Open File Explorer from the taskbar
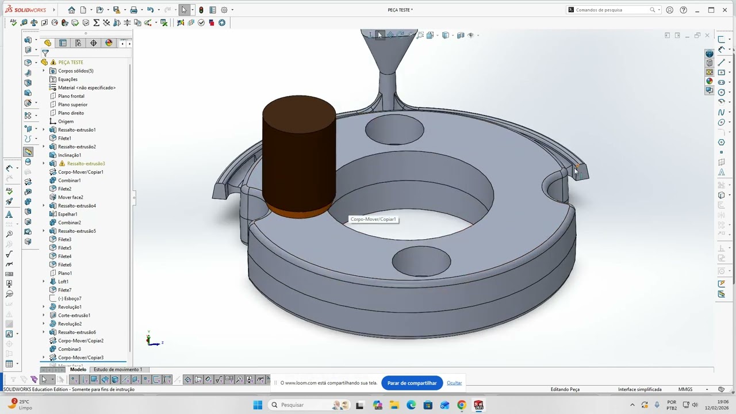 394,405
